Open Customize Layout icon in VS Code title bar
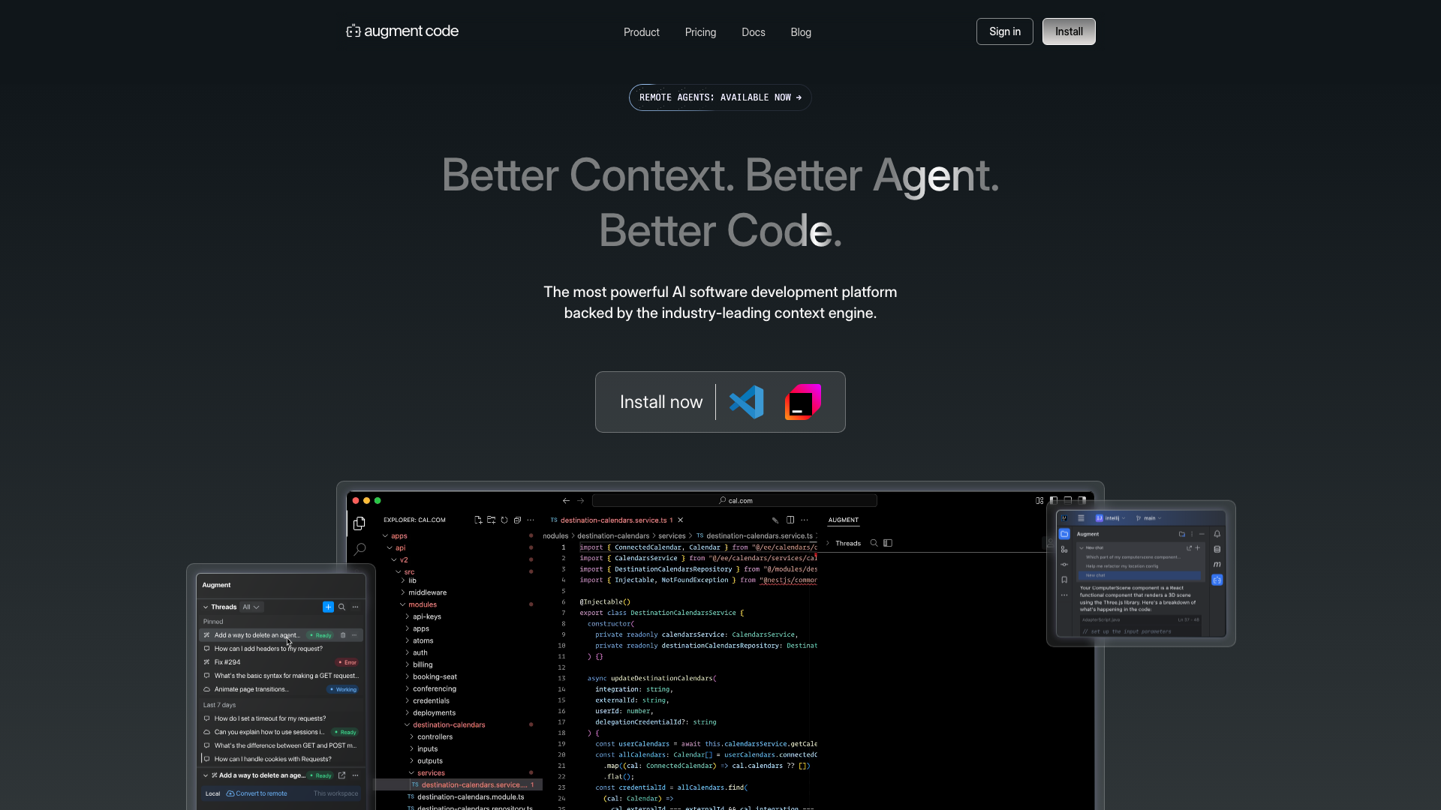Viewport: 1441px width, 810px height. 1039,500
